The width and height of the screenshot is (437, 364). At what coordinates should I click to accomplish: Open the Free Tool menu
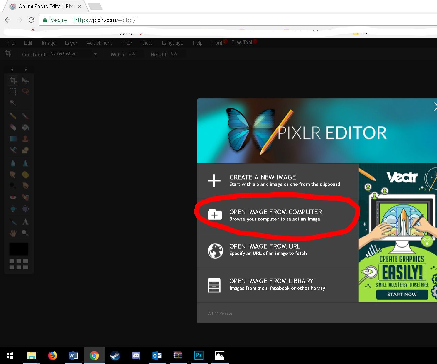242,42
